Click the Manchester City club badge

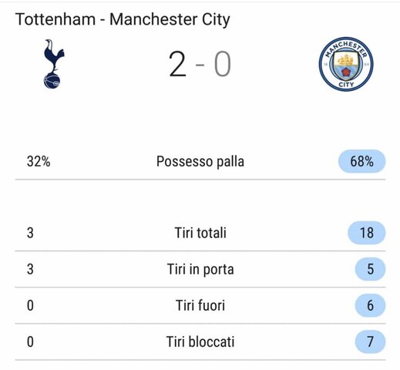(x=346, y=64)
